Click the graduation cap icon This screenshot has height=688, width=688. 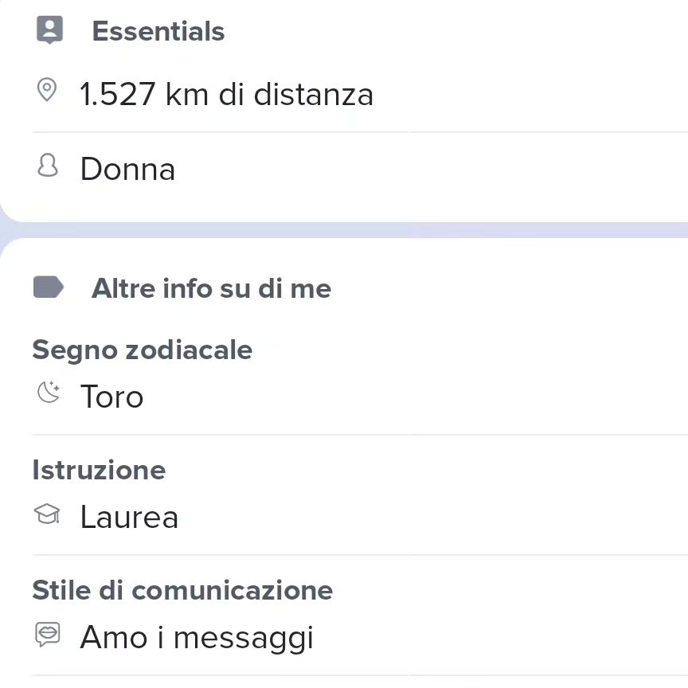pos(47,514)
